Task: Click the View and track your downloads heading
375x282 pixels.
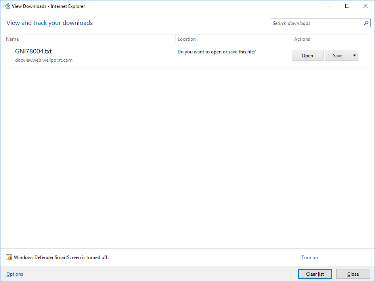Action: [49, 23]
